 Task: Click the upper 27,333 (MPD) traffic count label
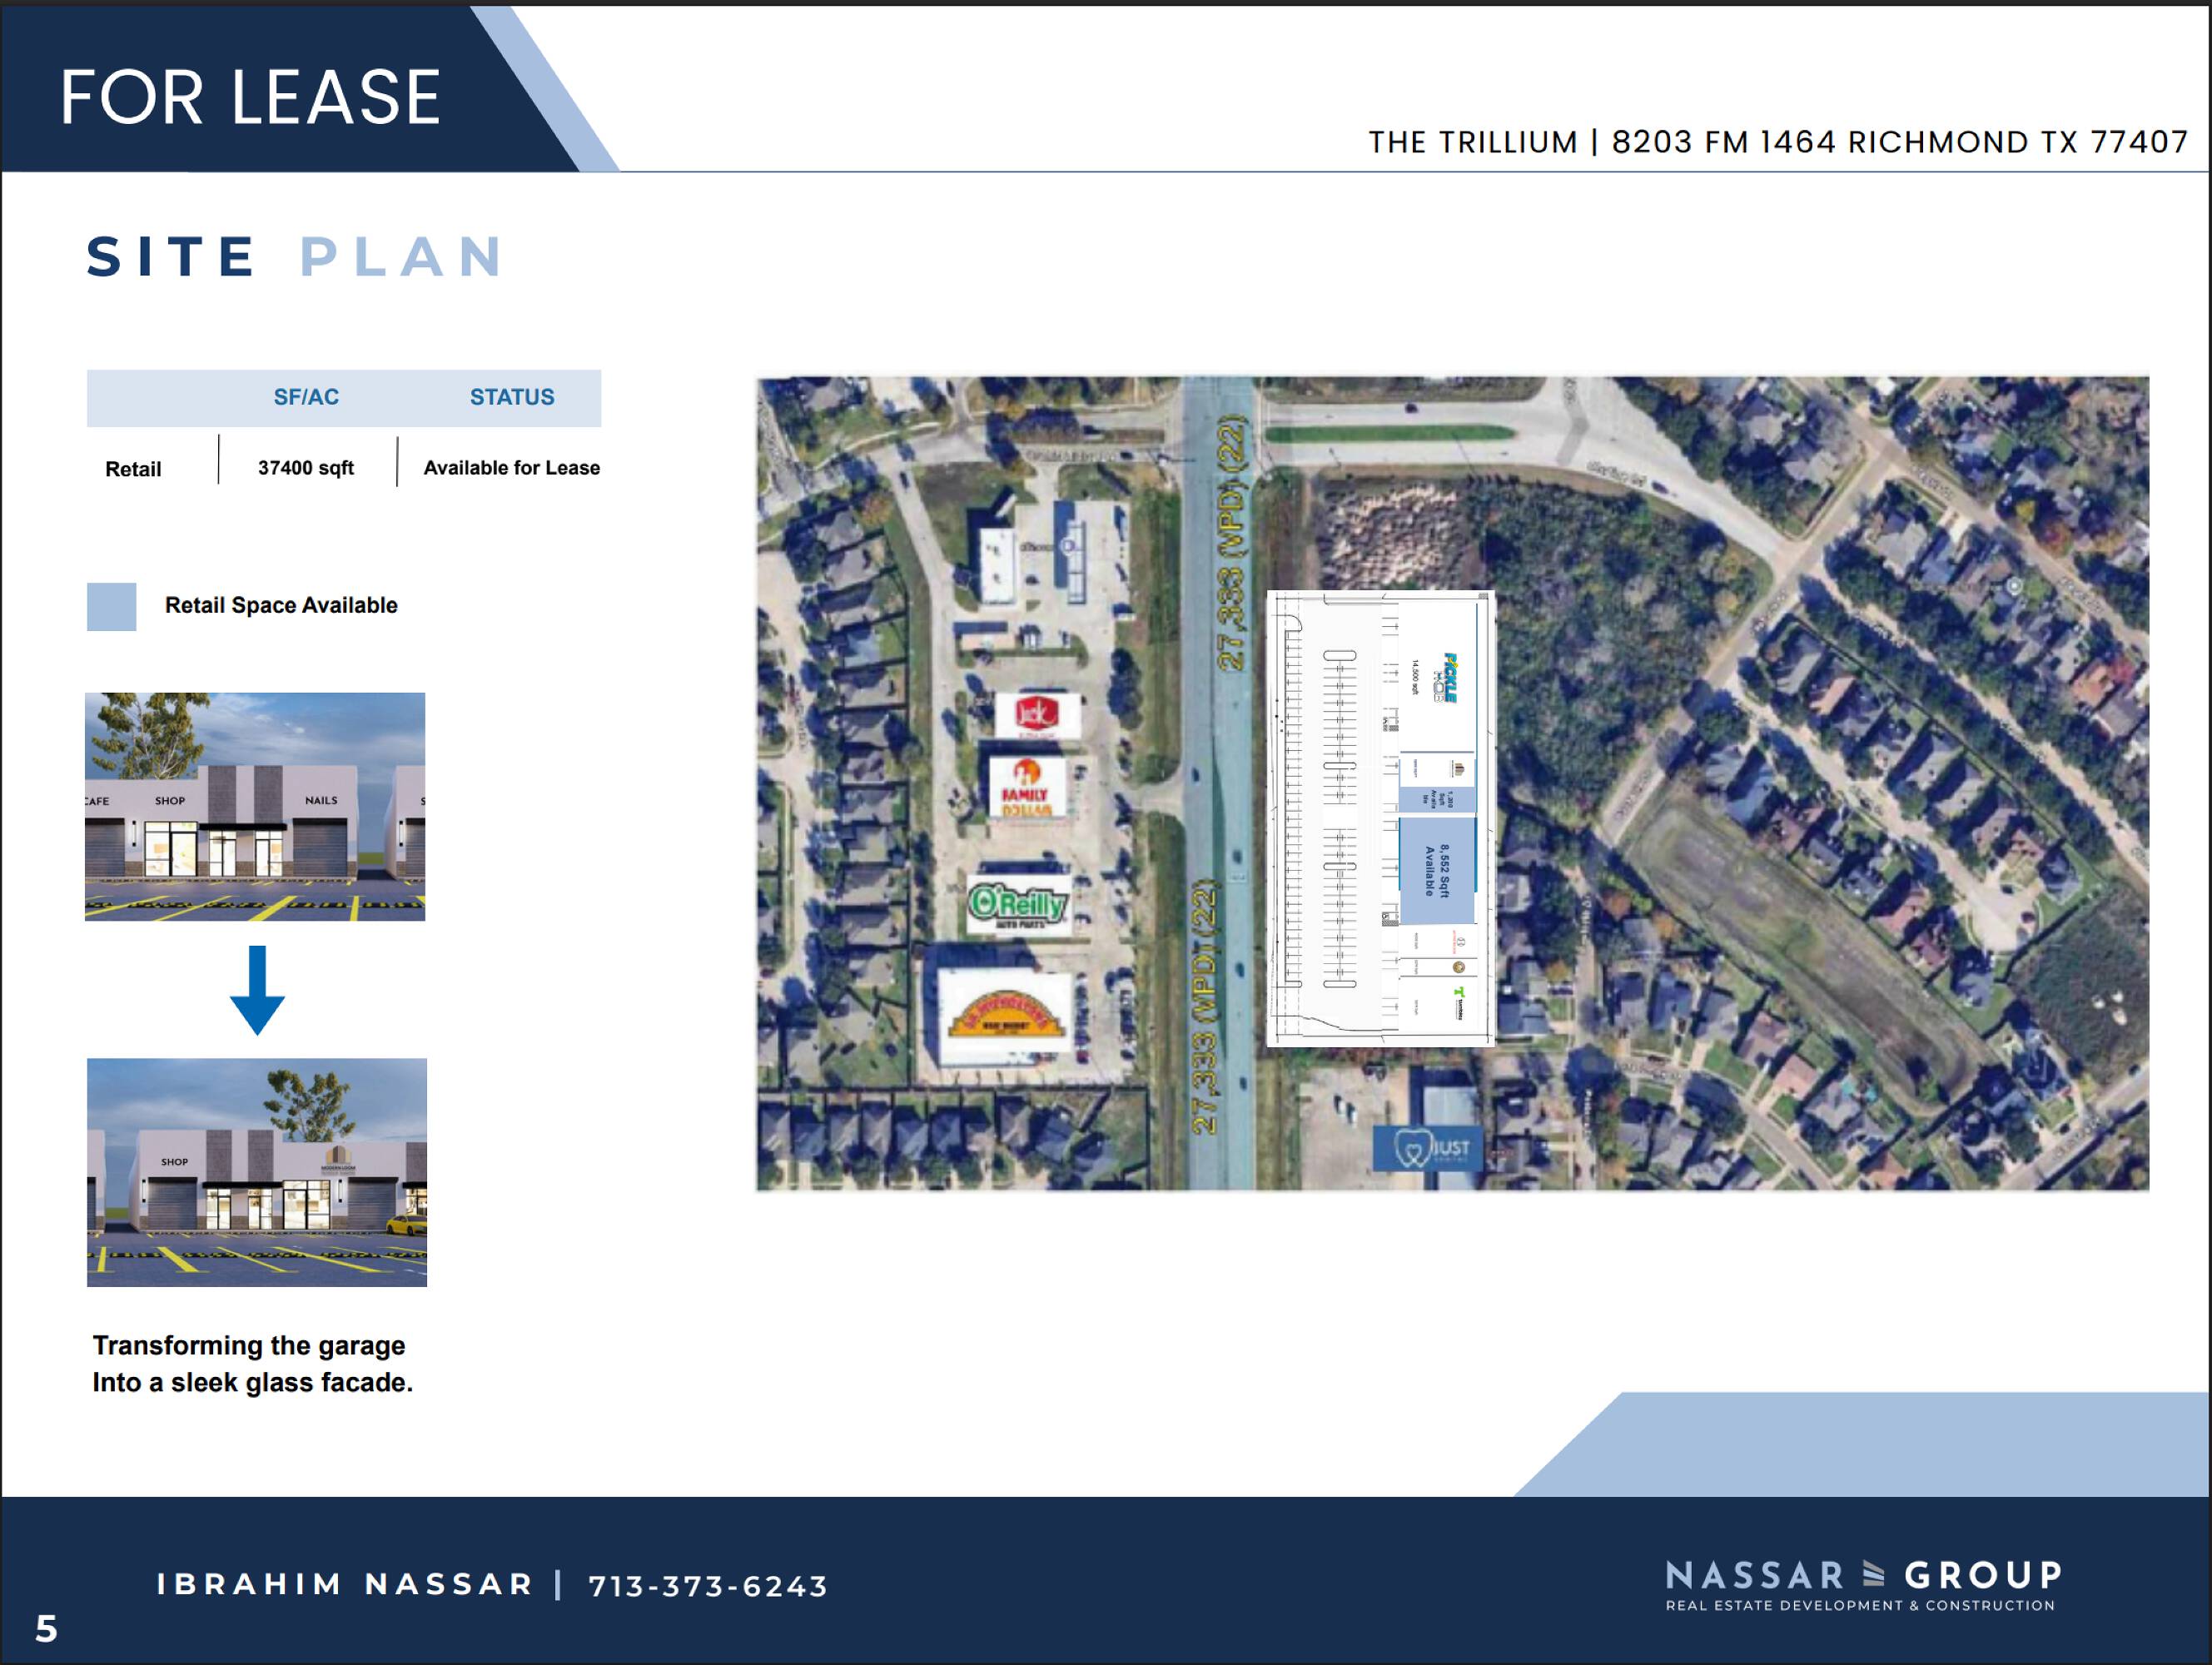(1232, 542)
